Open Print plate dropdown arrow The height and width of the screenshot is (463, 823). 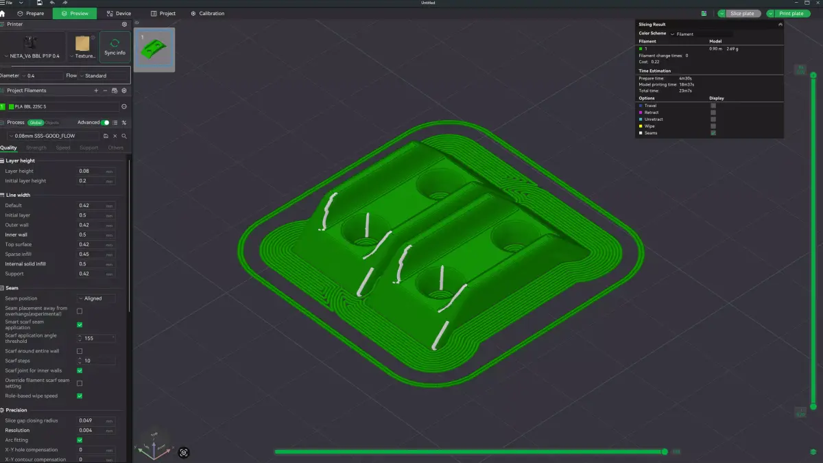(x=770, y=13)
